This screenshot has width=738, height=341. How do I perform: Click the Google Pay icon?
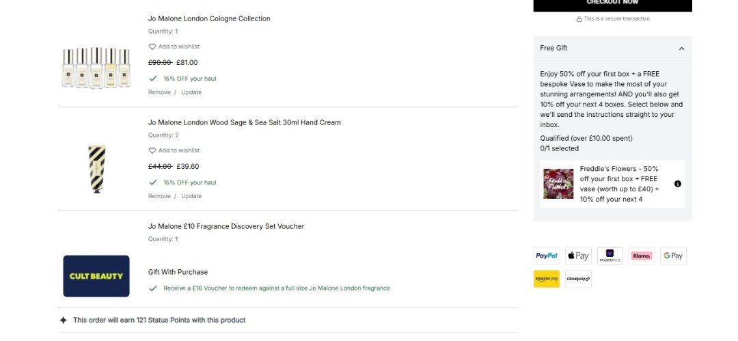click(x=673, y=256)
